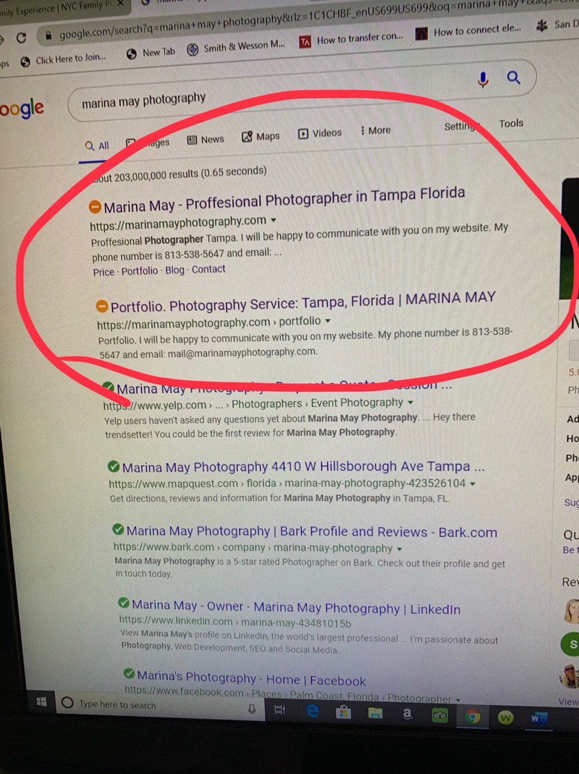The image size is (579, 774).
Task: Click the Windows Start button
Action: coord(42,701)
